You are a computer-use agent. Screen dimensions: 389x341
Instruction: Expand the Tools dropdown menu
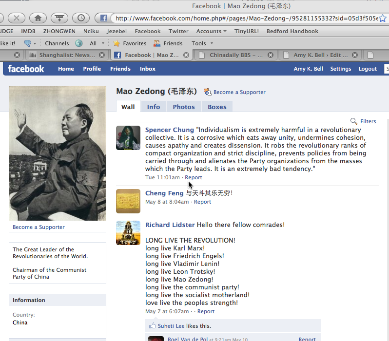coord(202,43)
